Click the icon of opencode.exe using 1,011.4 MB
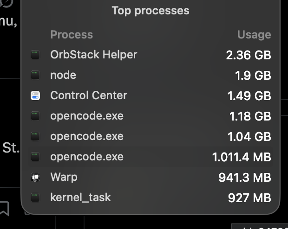Viewport: 288px width, 229px height. (35, 157)
